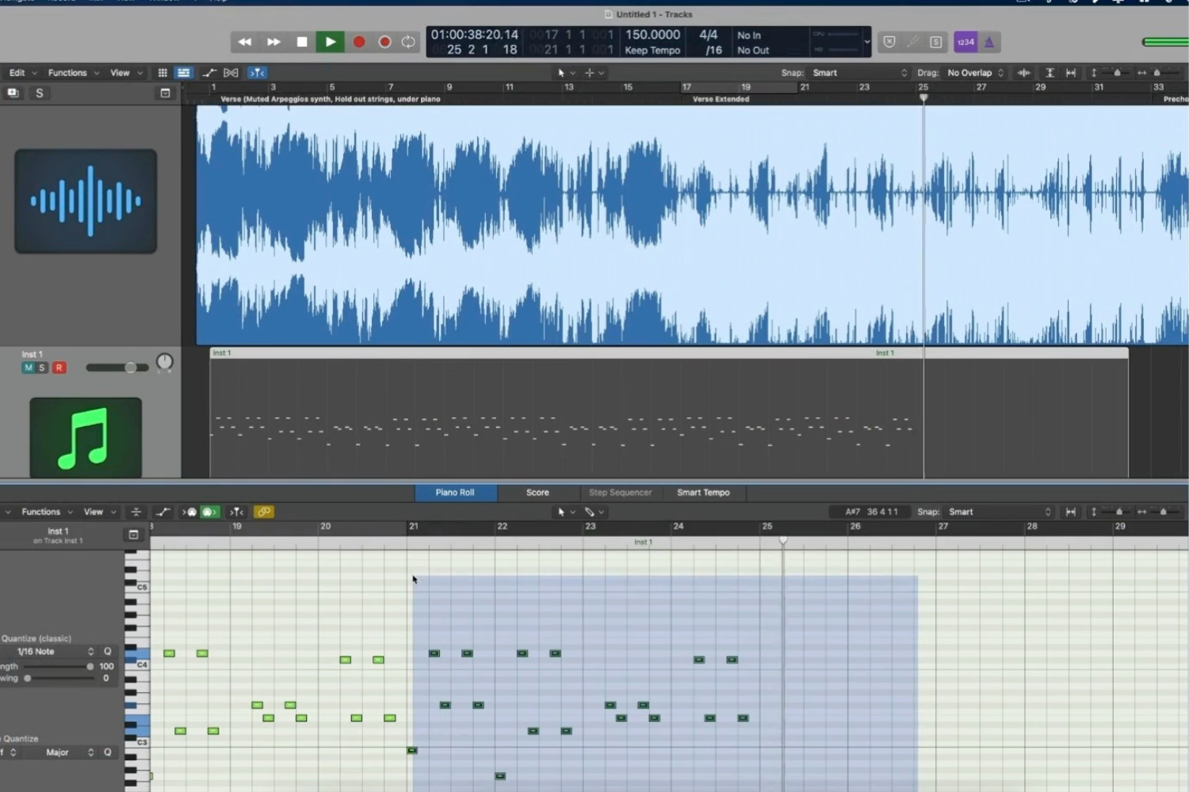This screenshot has height=792, width=1189.
Task: Open the Smart Tempo tab
Action: click(x=703, y=493)
